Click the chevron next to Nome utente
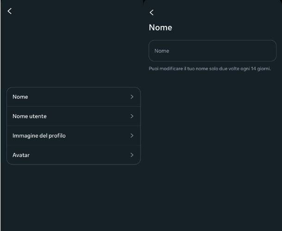 pos(132,116)
